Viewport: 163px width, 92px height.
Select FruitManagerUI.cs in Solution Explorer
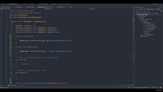(150, 35)
